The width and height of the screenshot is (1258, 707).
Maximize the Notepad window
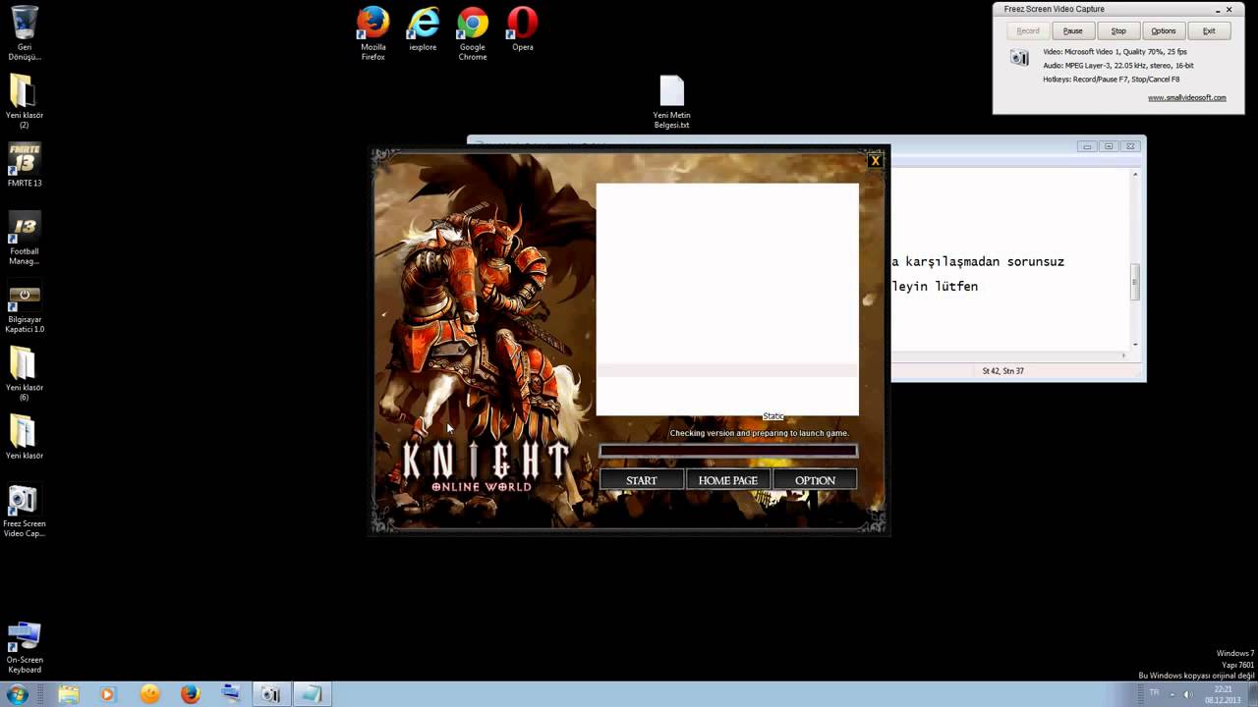point(1109,146)
